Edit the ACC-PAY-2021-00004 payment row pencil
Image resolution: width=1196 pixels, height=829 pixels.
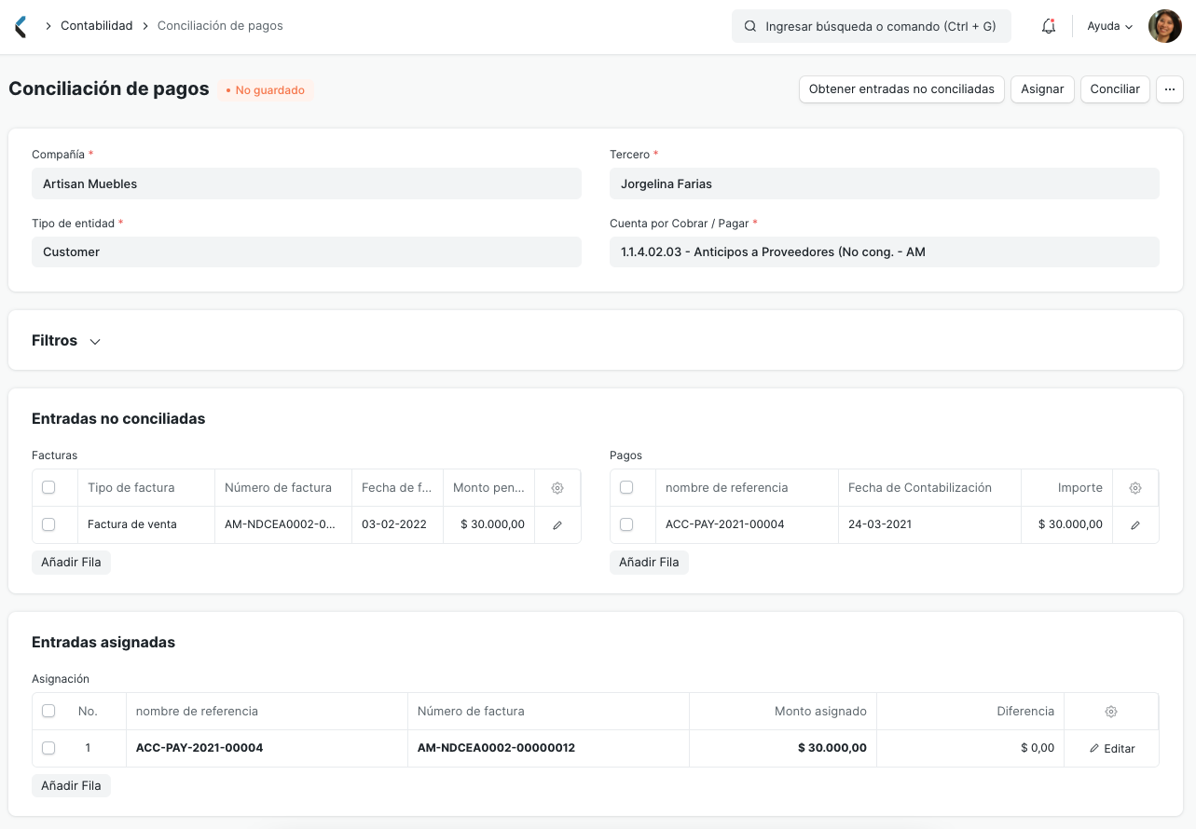coord(1135,525)
